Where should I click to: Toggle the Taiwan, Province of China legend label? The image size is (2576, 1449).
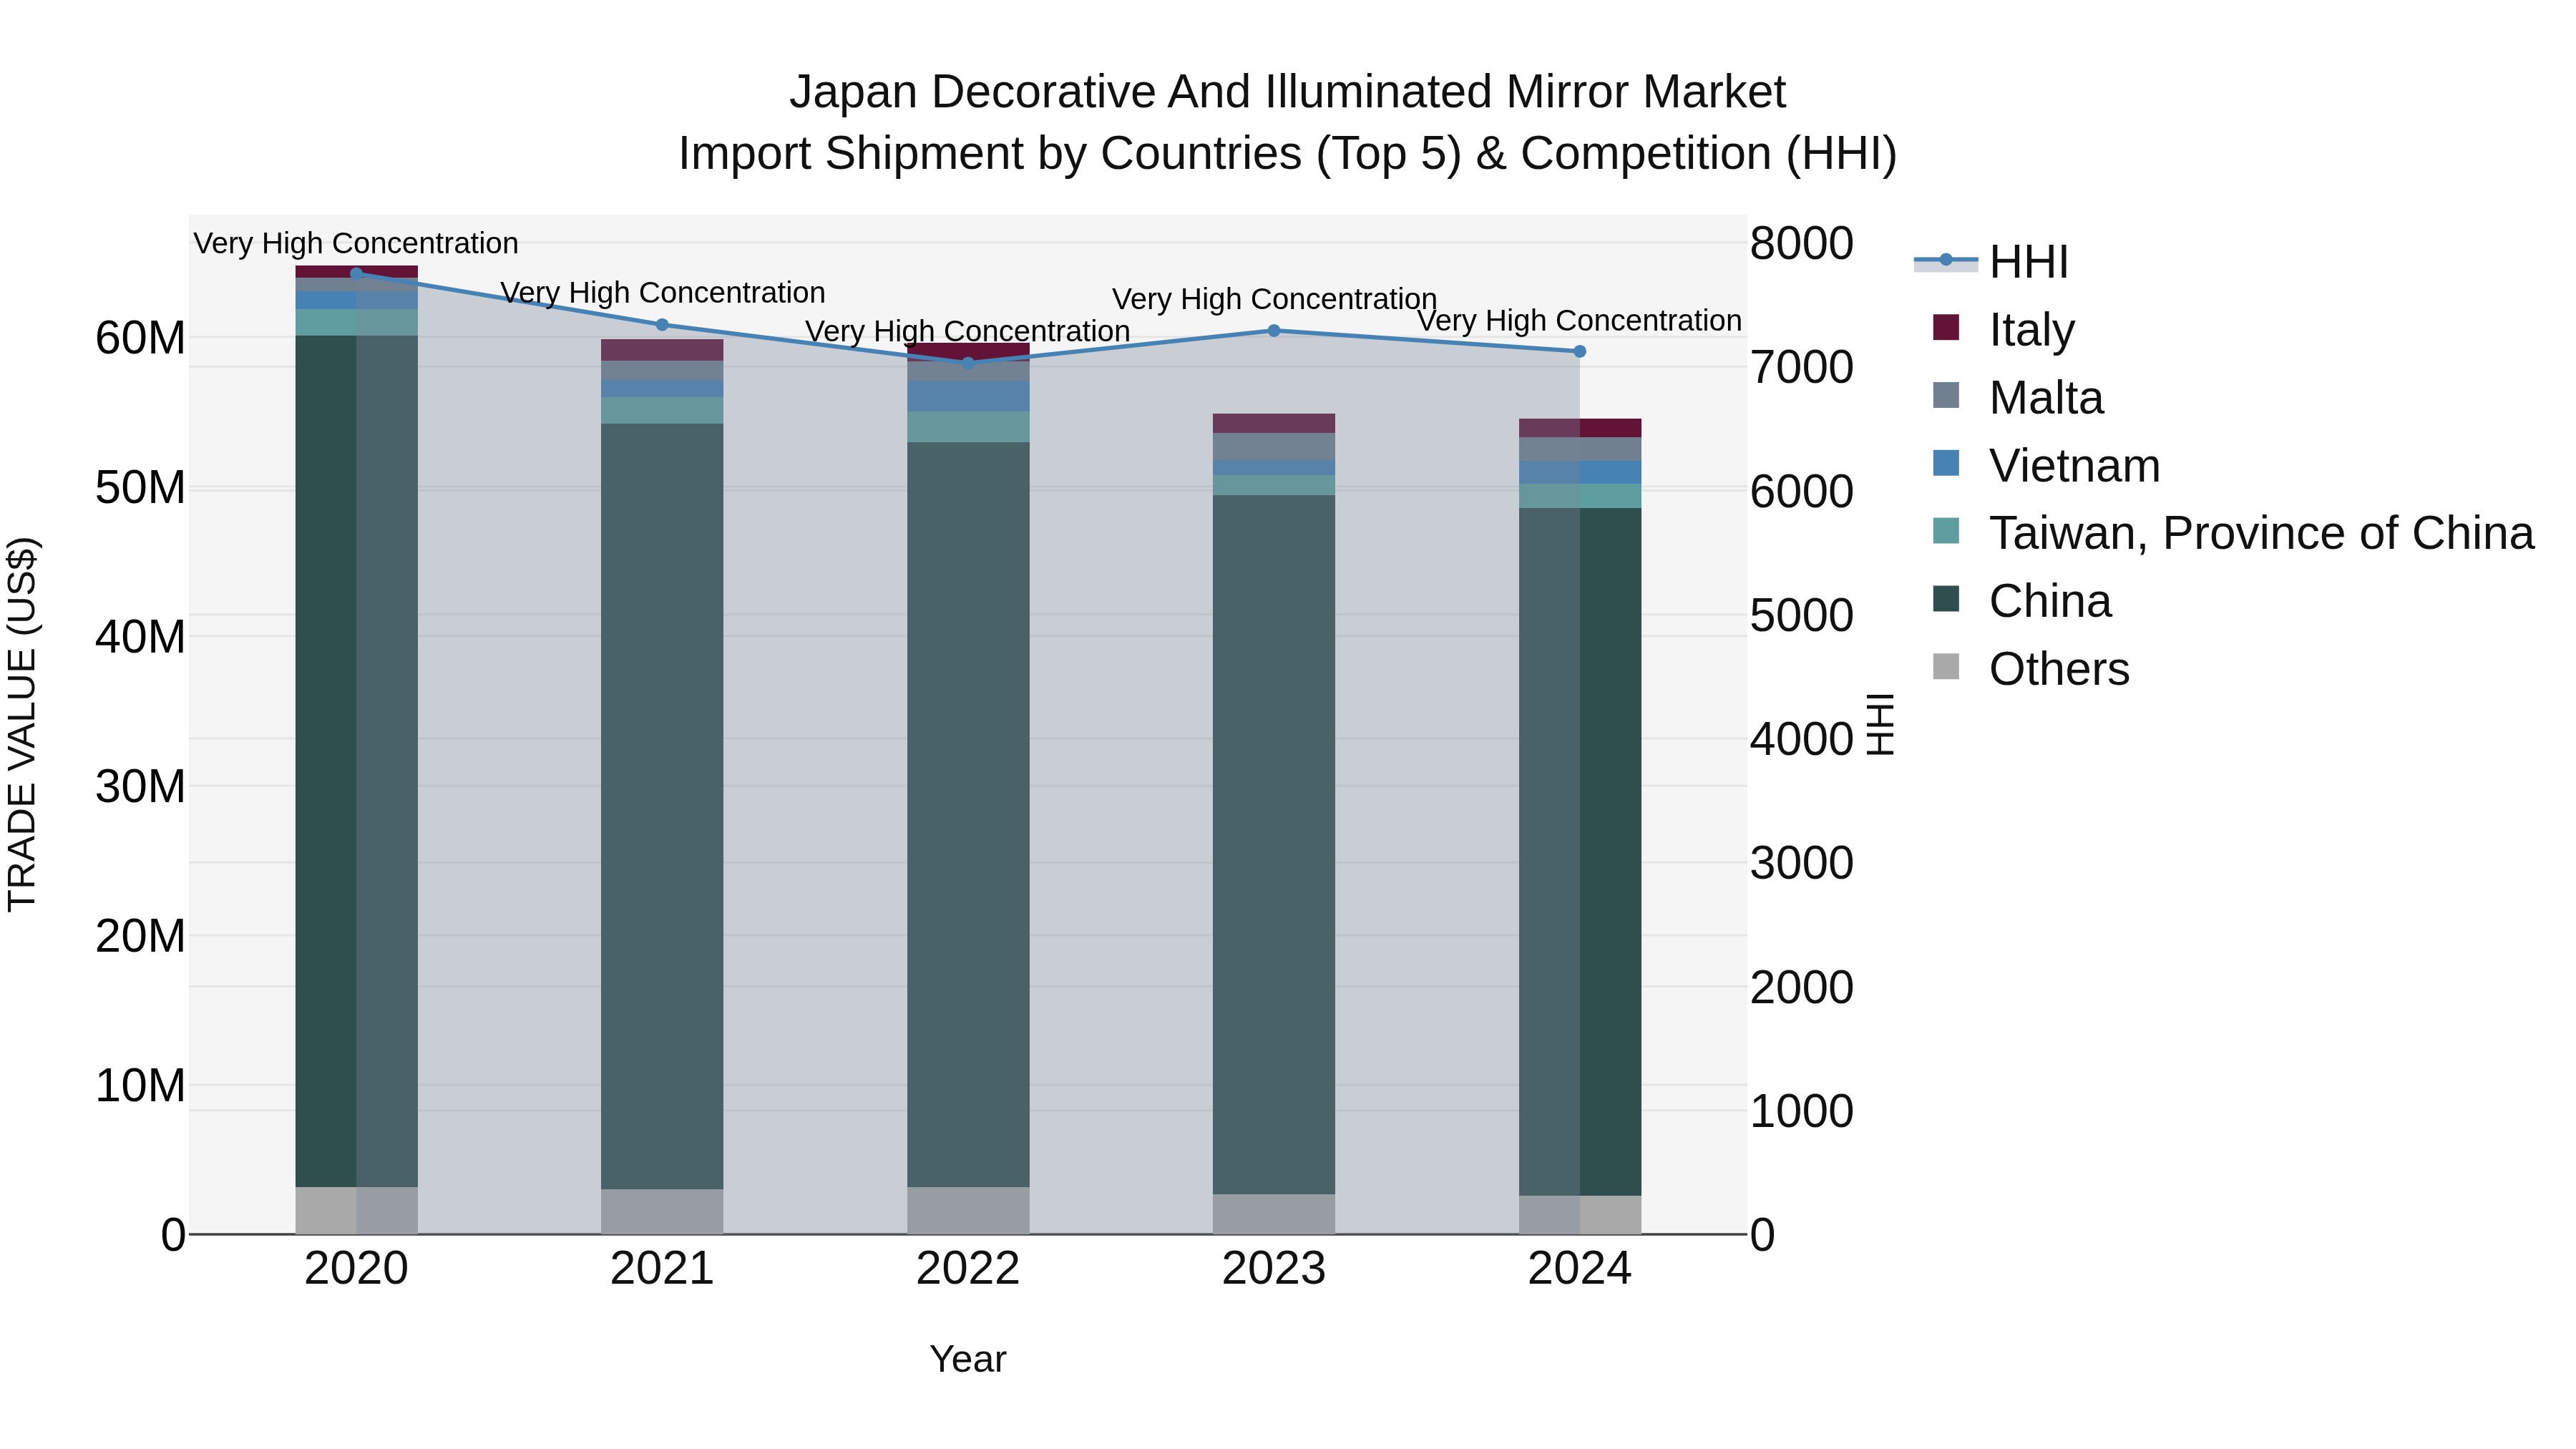(2261, 533)
